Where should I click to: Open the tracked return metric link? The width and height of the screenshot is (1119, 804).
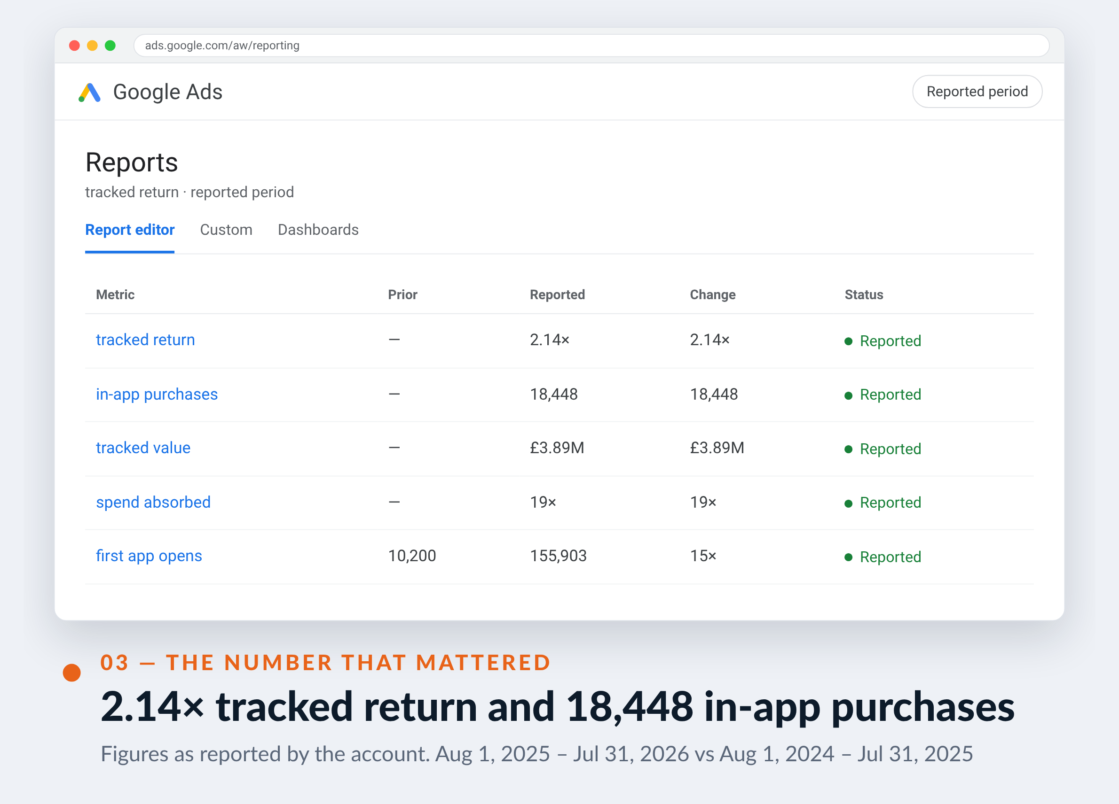point(146,340)
